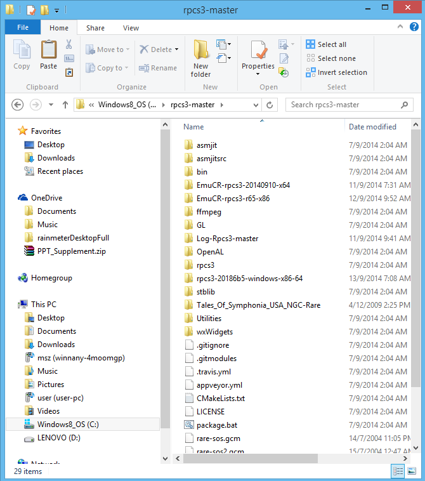Switch to the Share tab
The height and width of the screenshot is (481, 425).
point(95,28)
